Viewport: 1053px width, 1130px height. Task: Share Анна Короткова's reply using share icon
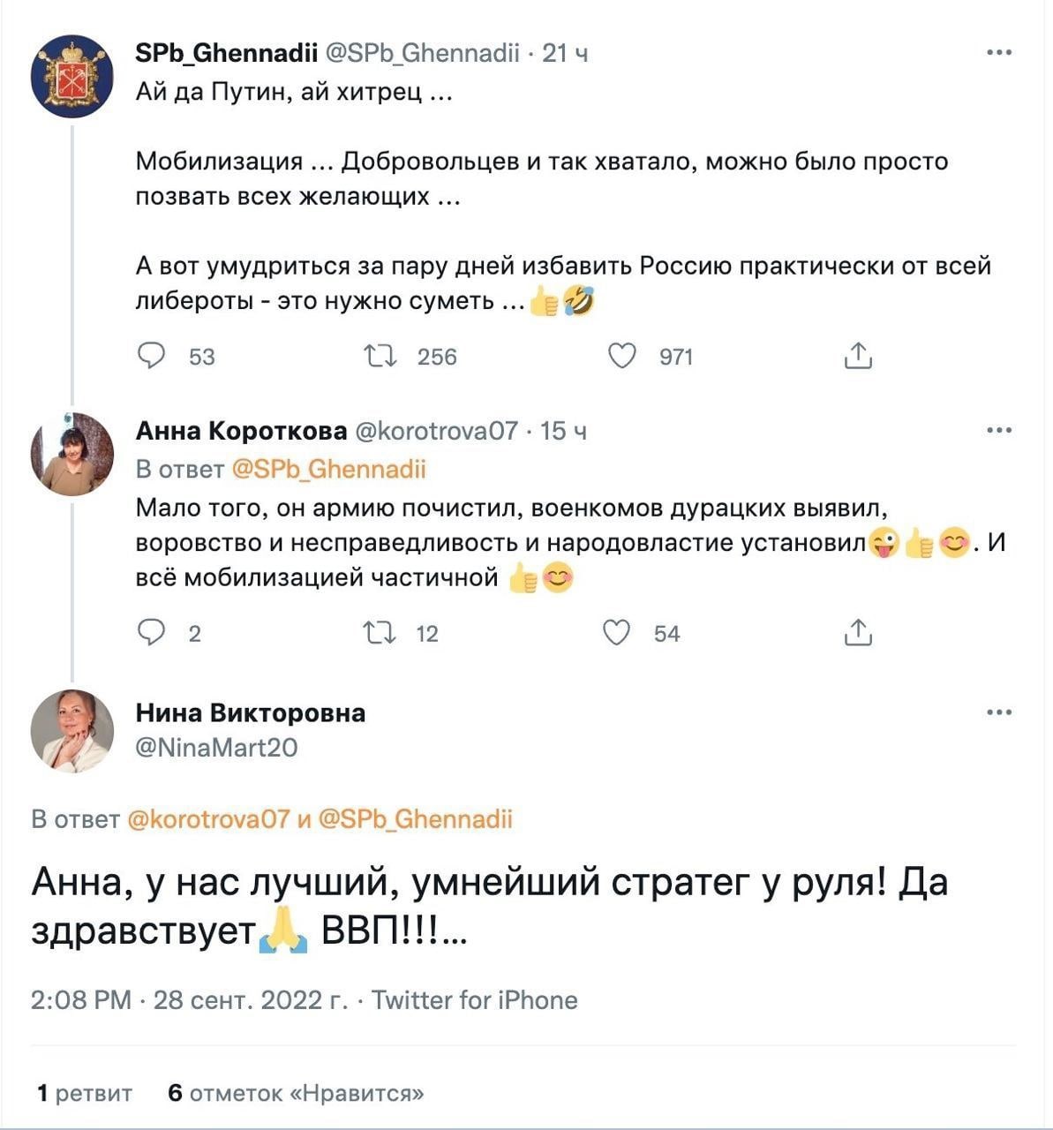pos(858,632)
